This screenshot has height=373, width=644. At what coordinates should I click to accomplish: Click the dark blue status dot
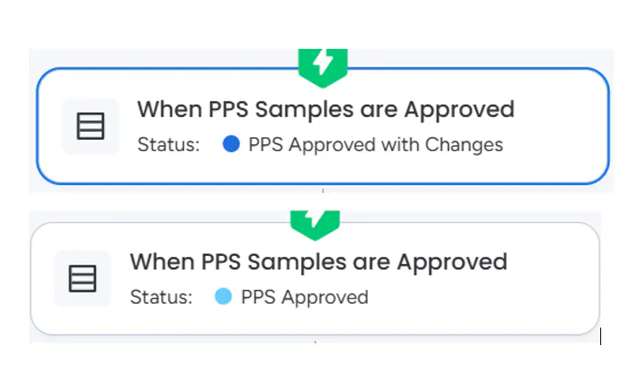(231, 144)
